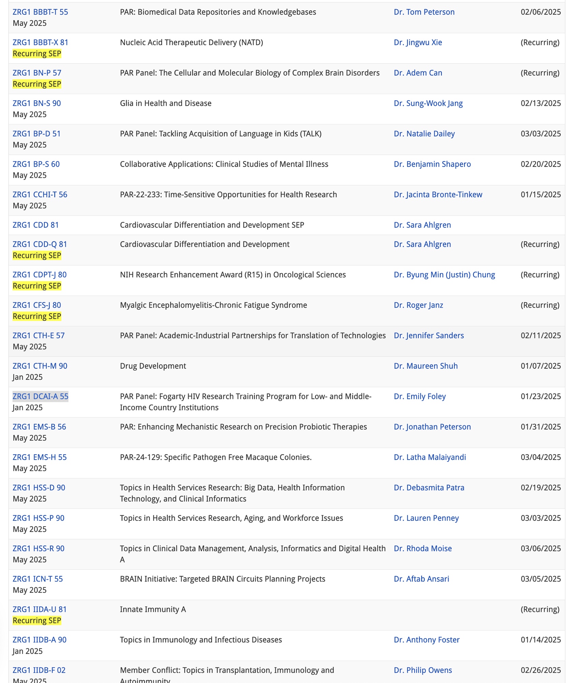
Task: Open the ZRG1 CDD 81 panel
Action: 35,225
